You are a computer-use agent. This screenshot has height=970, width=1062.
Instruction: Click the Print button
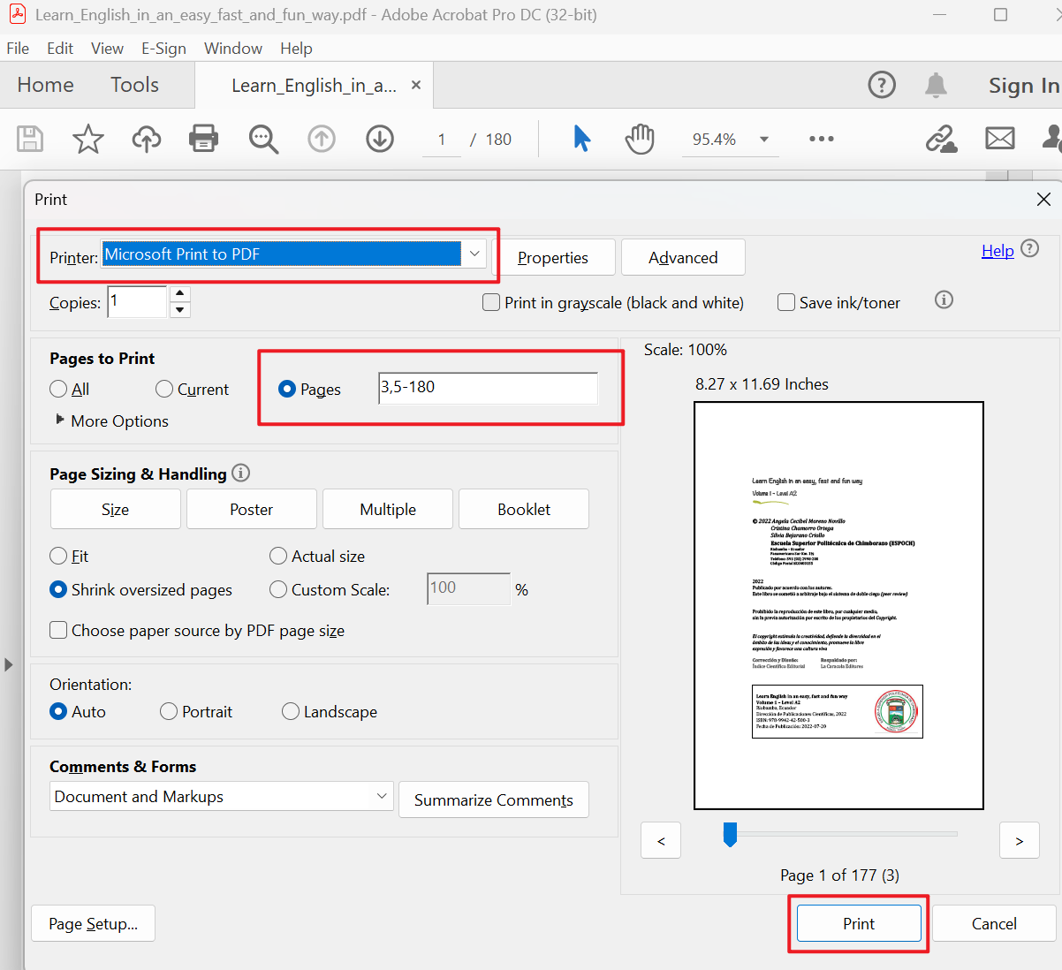tap(858, 923)
